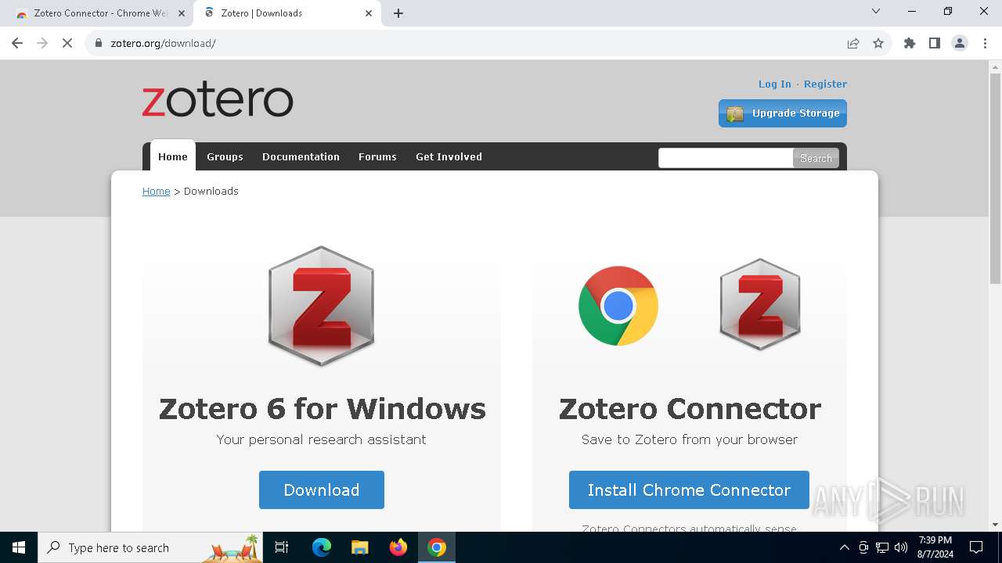This screenshot has width=1002, height=563.
Task: Click 'Your personal research assistant' text
Action: tap(322, 439)
